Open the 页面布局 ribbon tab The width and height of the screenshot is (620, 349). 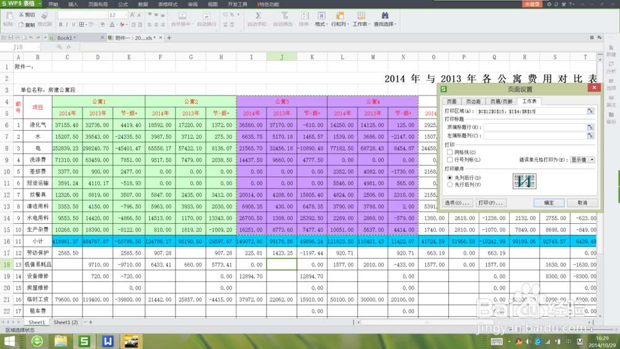click(x=98, y=4)
